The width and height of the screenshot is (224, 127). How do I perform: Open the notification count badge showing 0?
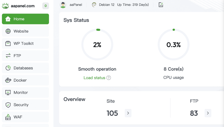(46, 6)
